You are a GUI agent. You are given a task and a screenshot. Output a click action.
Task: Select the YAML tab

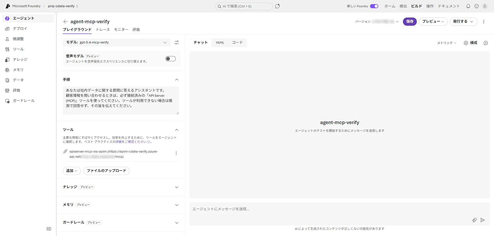pyautogui.click(x=220, y=43)
